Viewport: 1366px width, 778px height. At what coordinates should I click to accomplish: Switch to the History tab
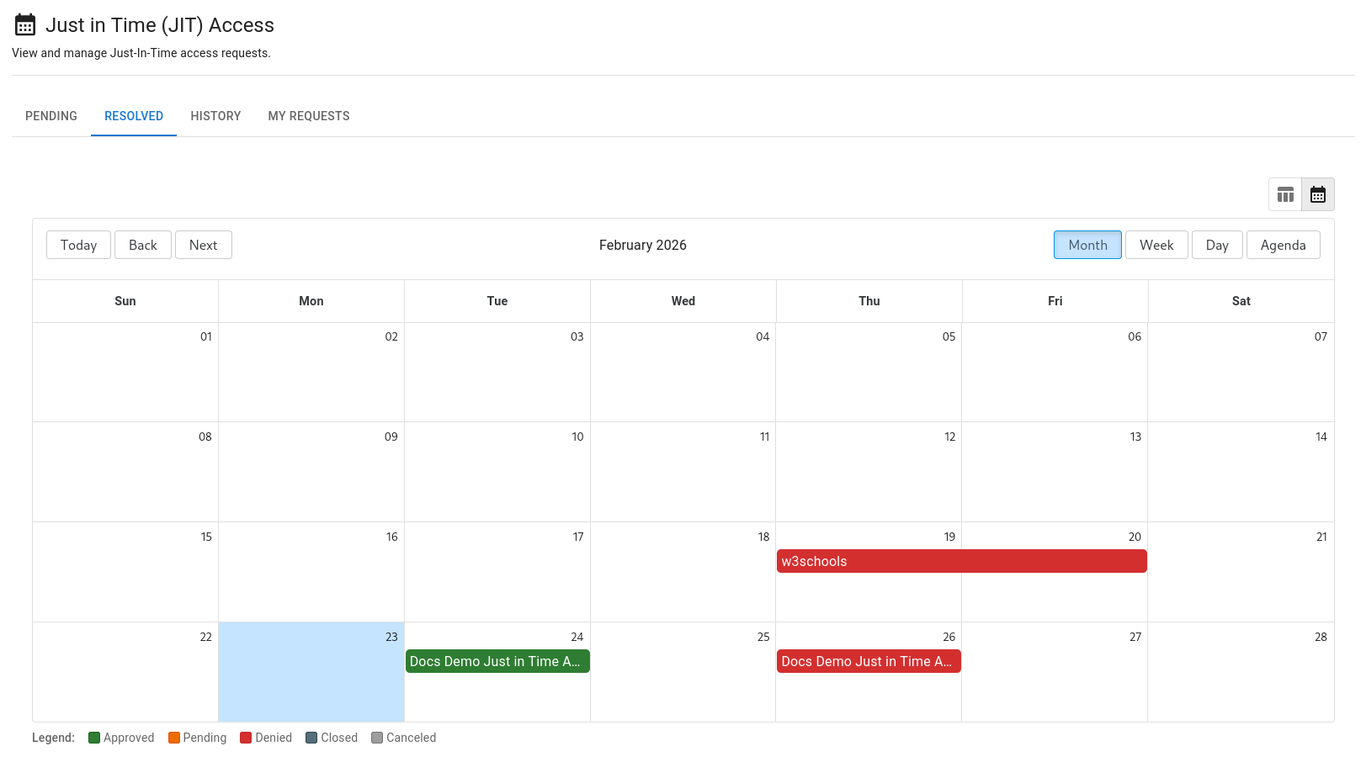[x=215, y=116]
